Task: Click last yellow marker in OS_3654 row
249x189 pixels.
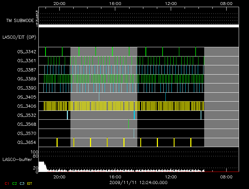Action: [x=191, y=142]
